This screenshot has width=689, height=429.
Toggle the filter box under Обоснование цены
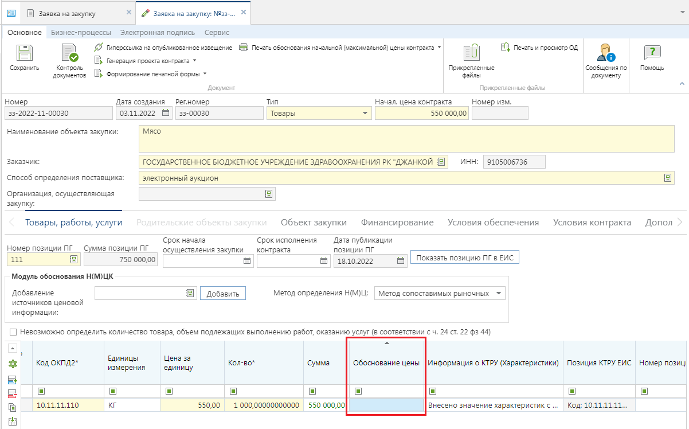(358, 391)
